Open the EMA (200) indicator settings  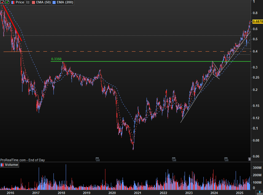[65, 2]
